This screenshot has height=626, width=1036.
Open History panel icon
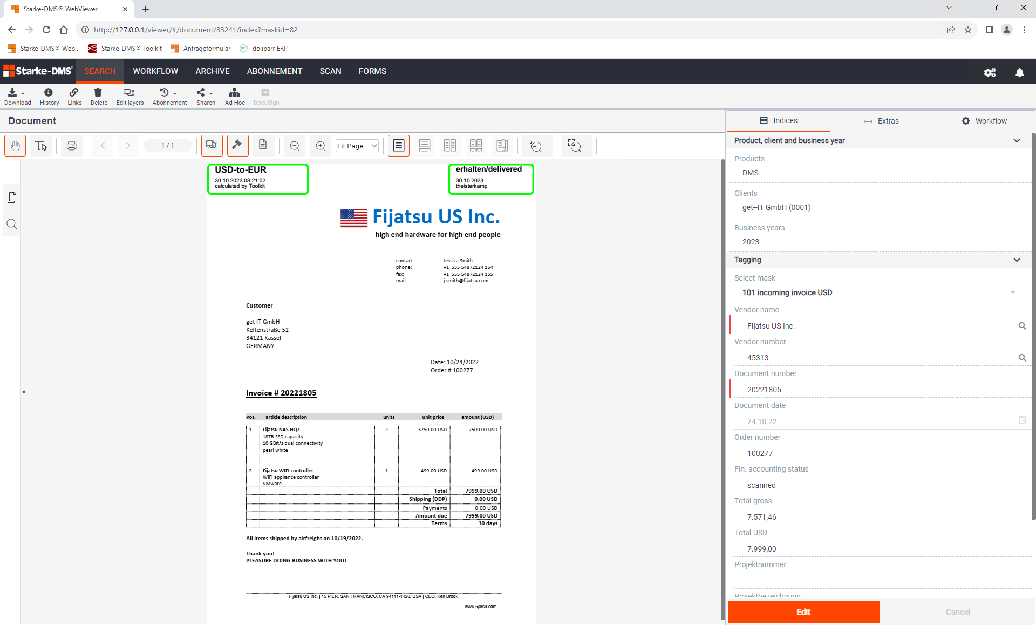[48, 95]
